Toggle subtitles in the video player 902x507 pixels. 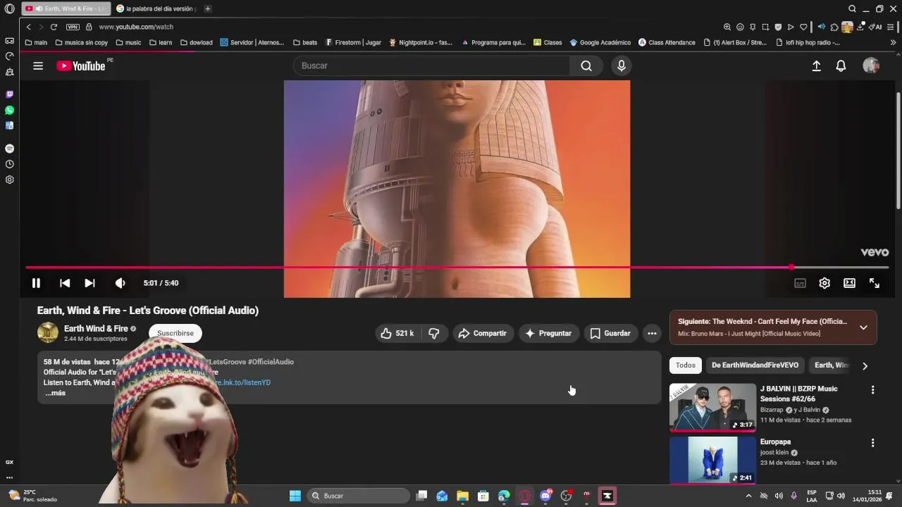click(x=800, y=283)
